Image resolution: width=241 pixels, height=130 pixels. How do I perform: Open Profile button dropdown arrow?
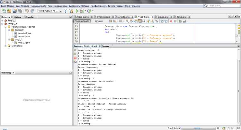tap(93, 11)
